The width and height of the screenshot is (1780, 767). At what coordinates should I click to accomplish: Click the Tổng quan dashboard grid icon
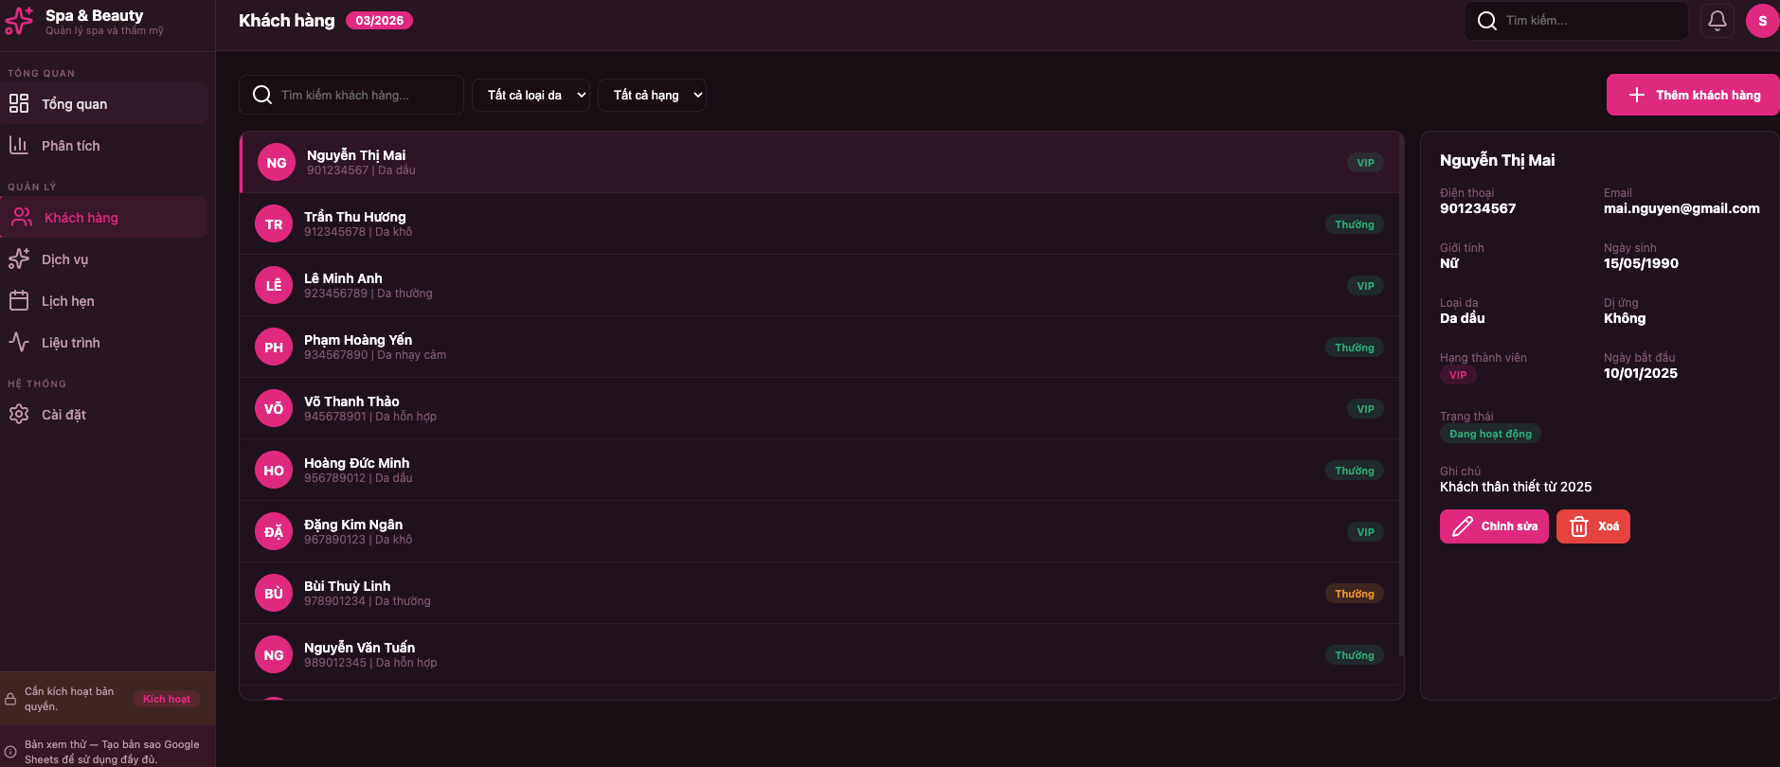click(20, 103)
